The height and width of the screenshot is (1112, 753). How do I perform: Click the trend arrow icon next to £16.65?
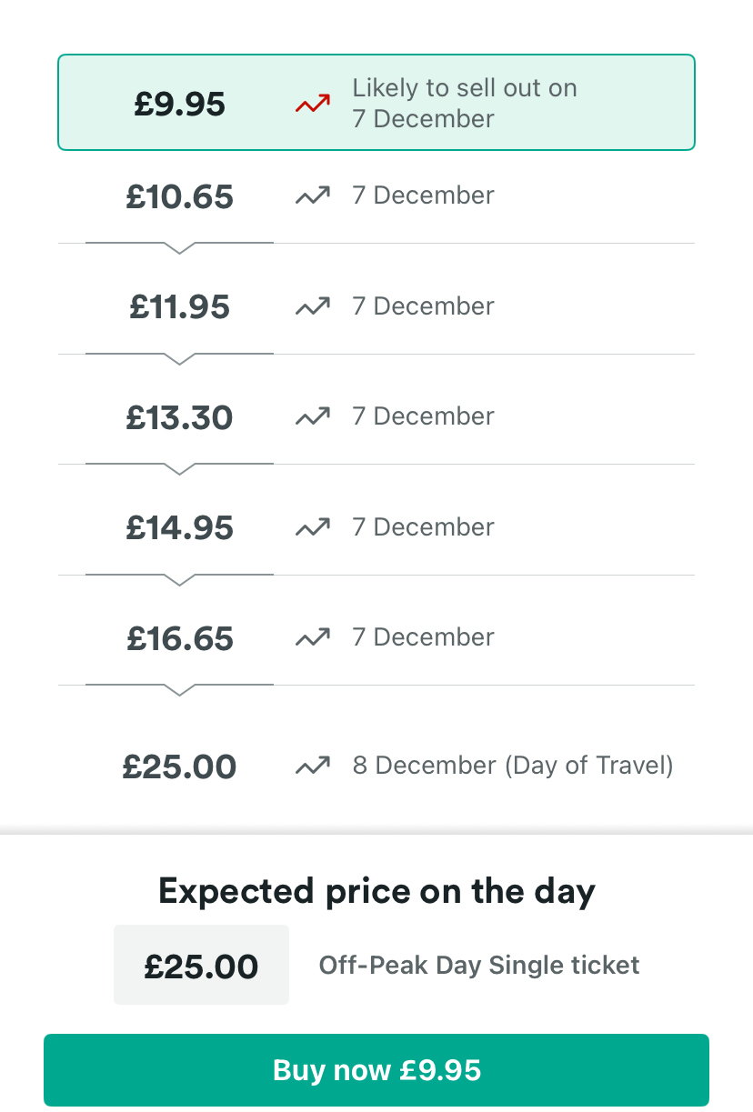pos(312,638)
